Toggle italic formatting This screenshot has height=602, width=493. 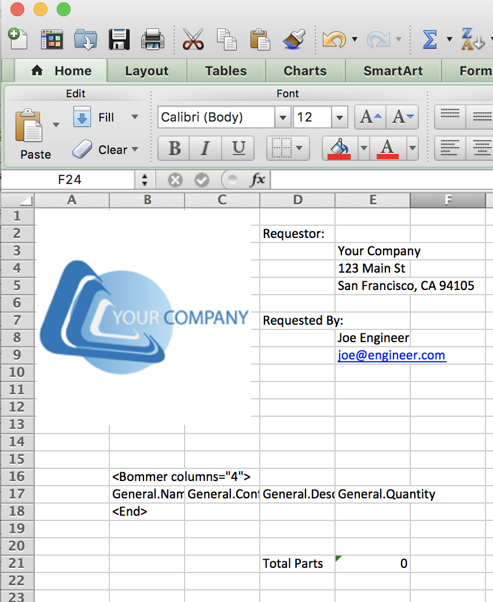click(205, 149)
